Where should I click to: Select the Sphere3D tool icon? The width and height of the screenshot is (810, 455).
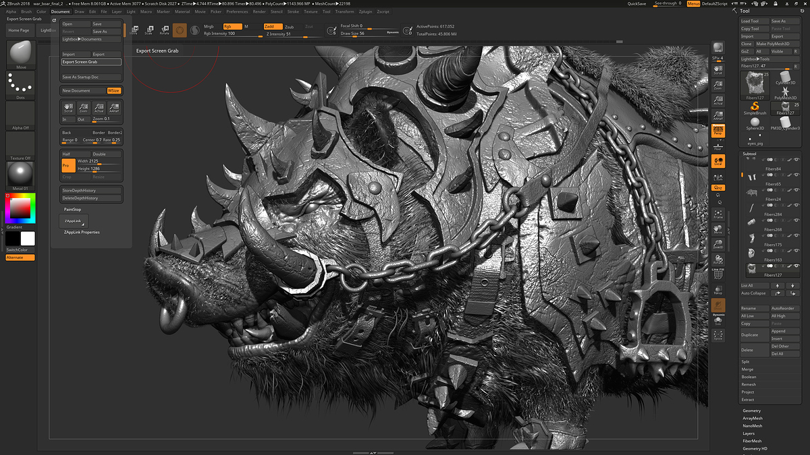point(755,123)
